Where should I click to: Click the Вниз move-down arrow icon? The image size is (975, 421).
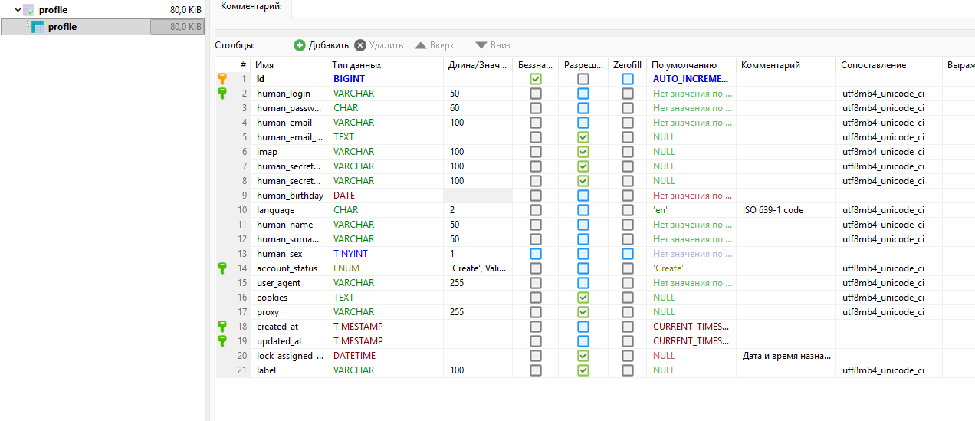481,45
